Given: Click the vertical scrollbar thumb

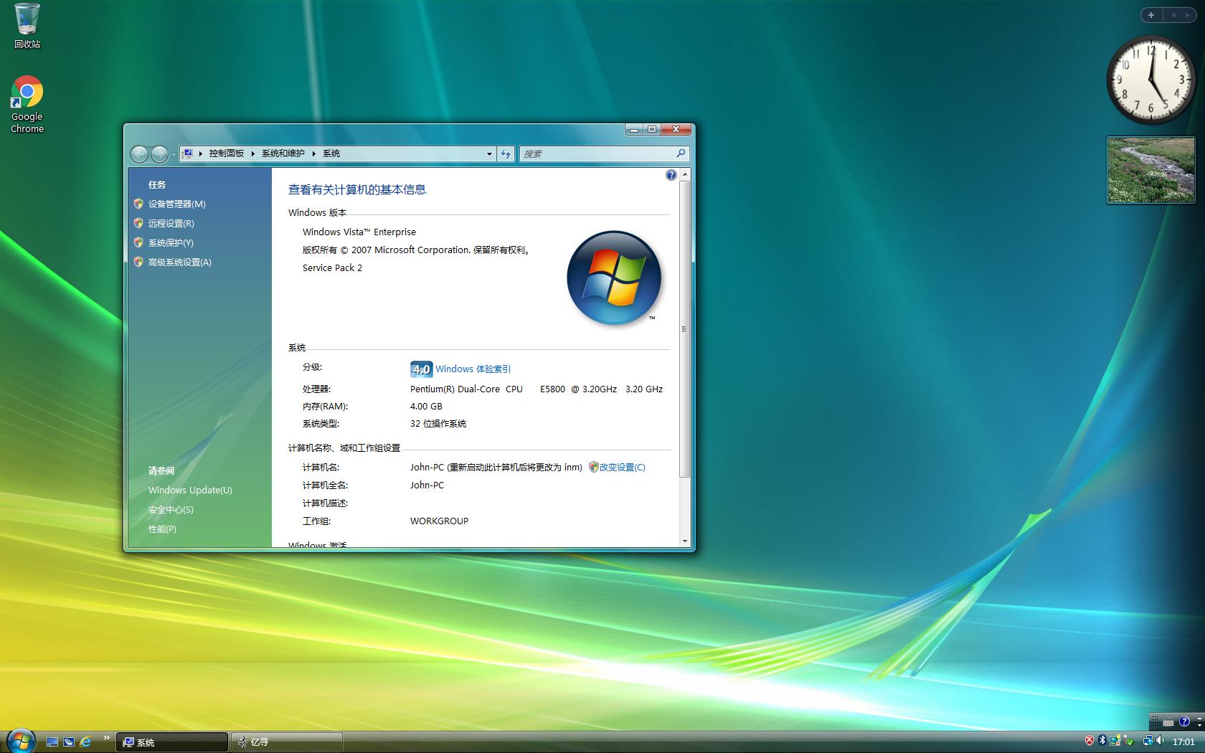Looking at the screenshot, I should 685,329.
